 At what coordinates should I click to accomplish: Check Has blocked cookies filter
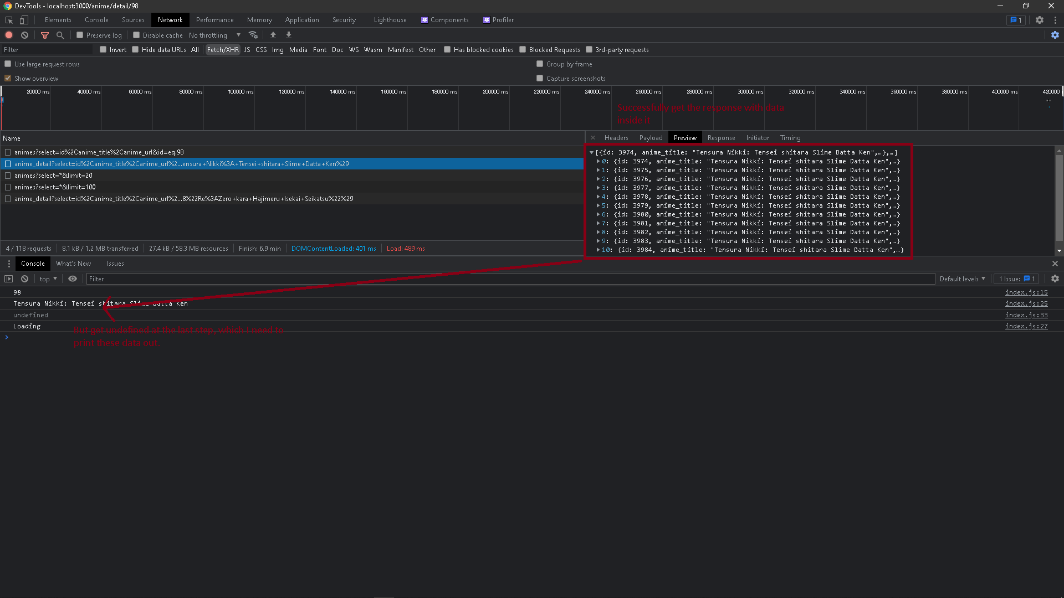pyautogui.click(x=447, y=49)
